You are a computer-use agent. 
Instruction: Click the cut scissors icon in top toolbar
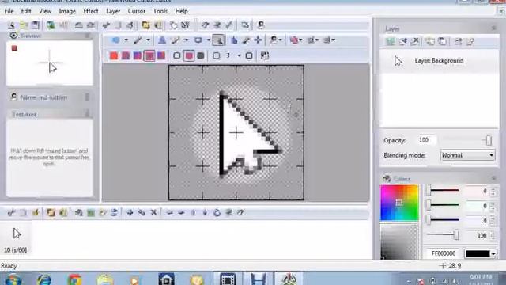pos(106,25)
